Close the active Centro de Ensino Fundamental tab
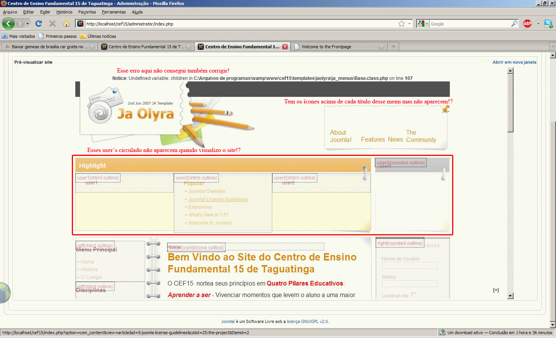The width and height of the screenshot is (556, 338). coord(285,47)
